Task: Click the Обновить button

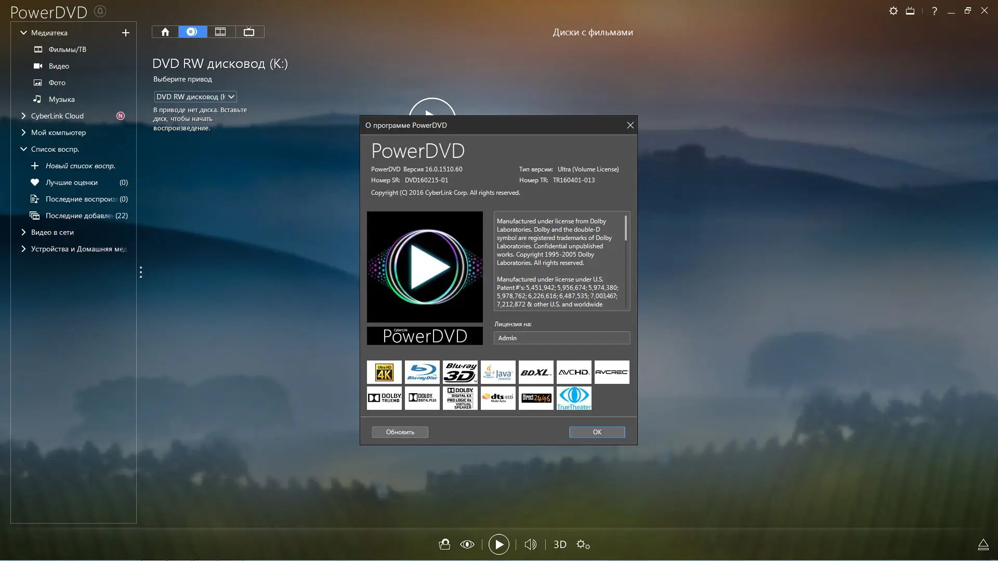Action: (400, 432)
